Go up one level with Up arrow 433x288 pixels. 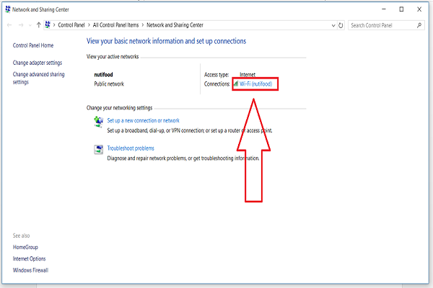[x=39, y=25]
